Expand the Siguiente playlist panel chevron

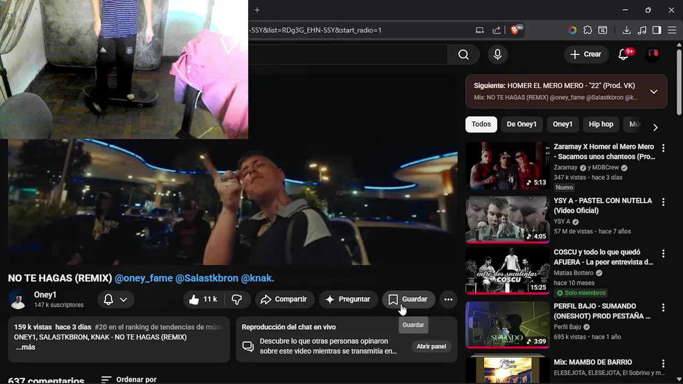point(654,92)
